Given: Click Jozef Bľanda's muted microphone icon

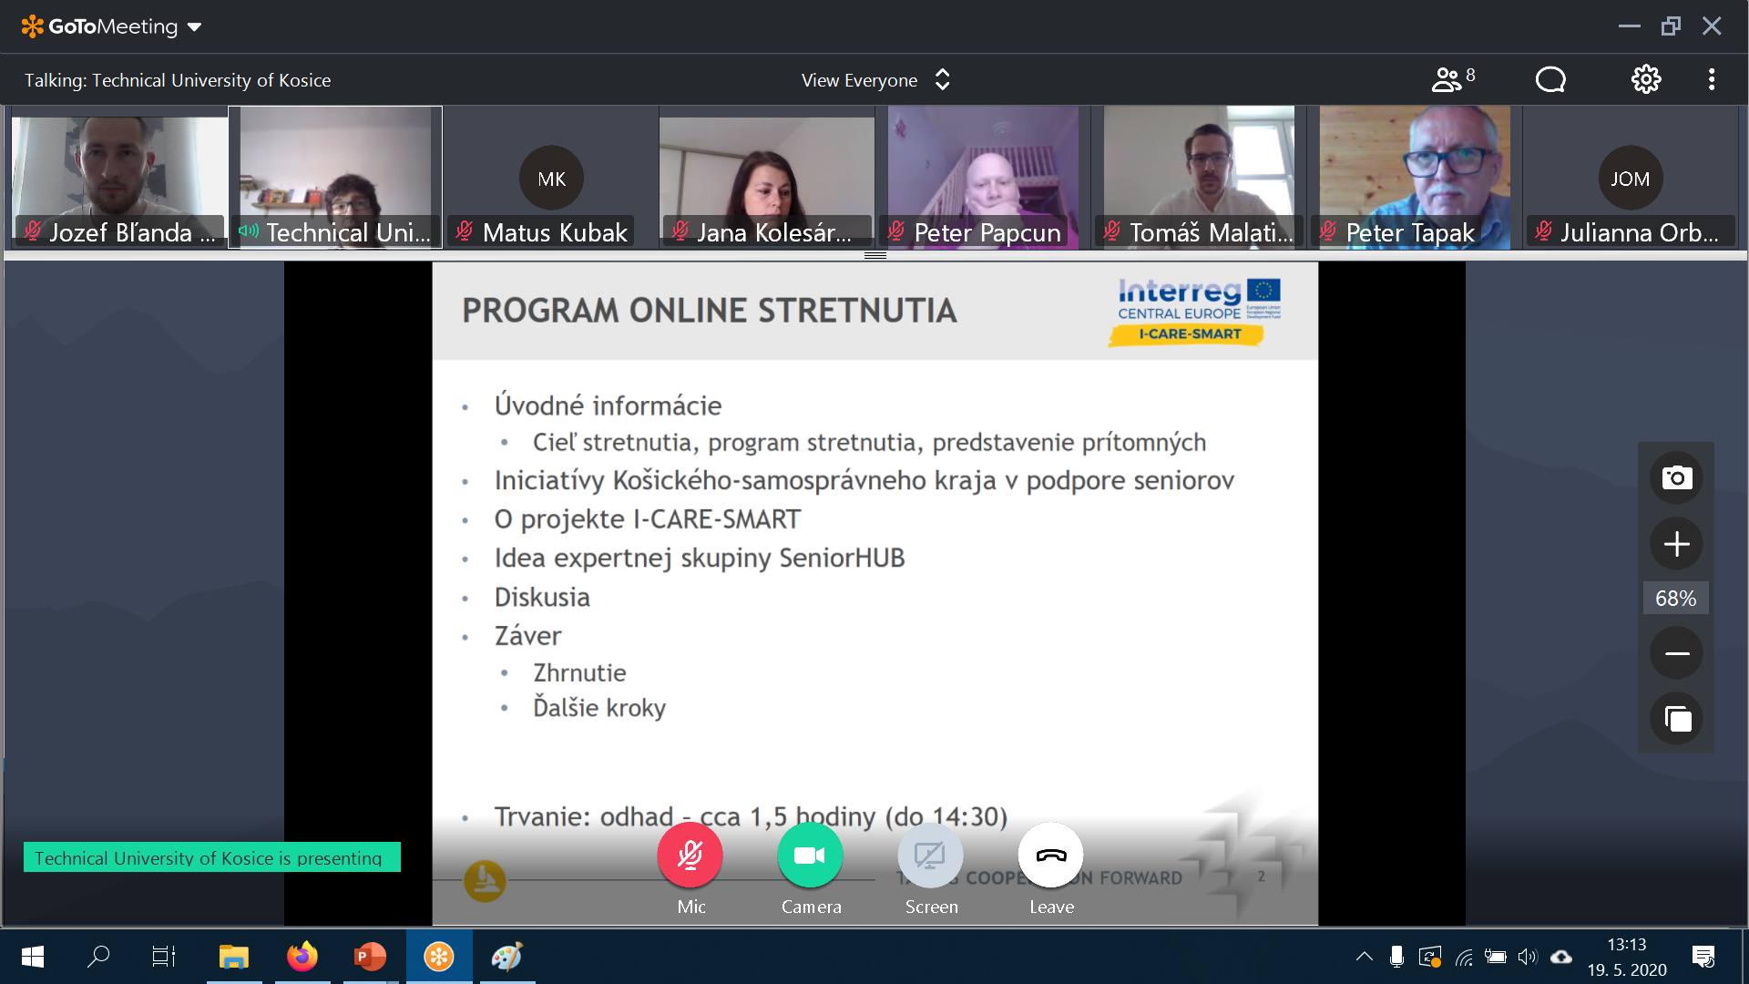Looking at the screenshot, I should pos(30,232).
